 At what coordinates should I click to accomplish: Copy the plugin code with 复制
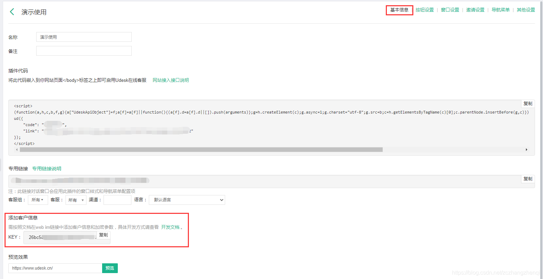click(x=528, y=103)
